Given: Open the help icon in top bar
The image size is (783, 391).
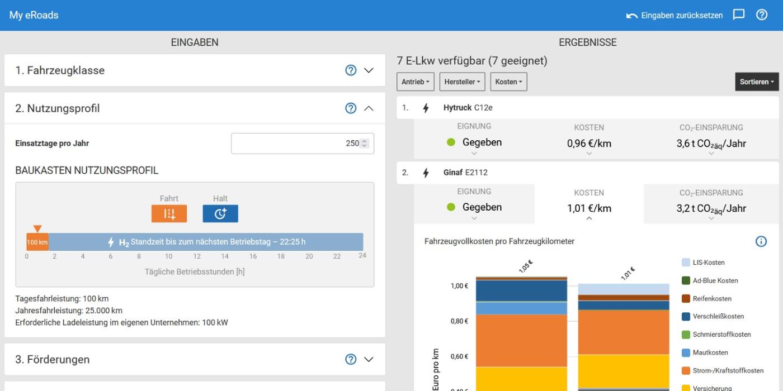Looking at the screenshot, I should 762,15.
